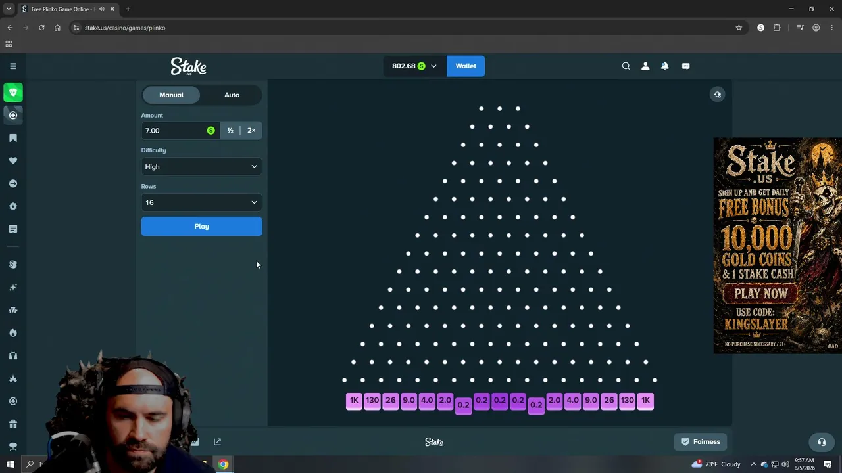Open the hamburger menu in Stake sidebar
Viewport: 842px width, 473px height.
[12, 66]
